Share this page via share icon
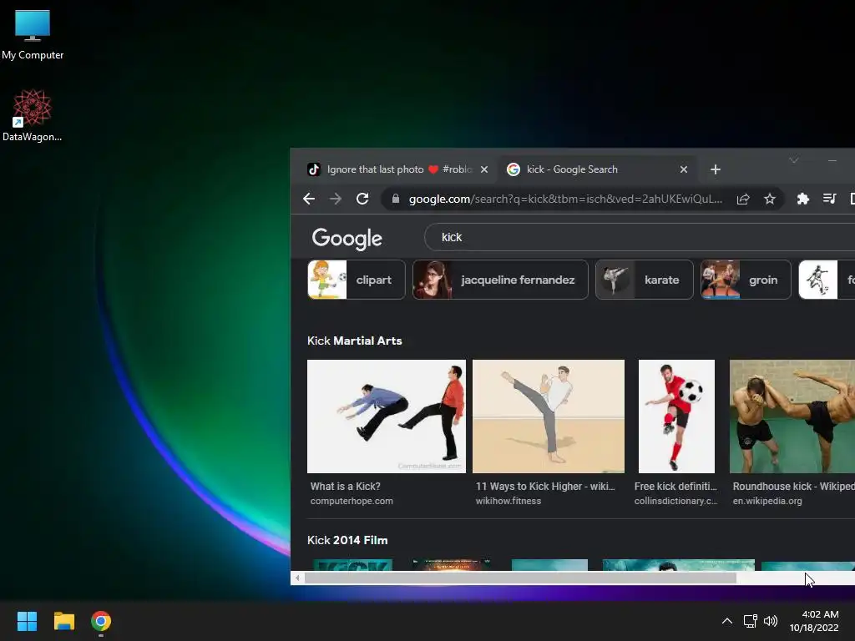 [x=743, y=199]
